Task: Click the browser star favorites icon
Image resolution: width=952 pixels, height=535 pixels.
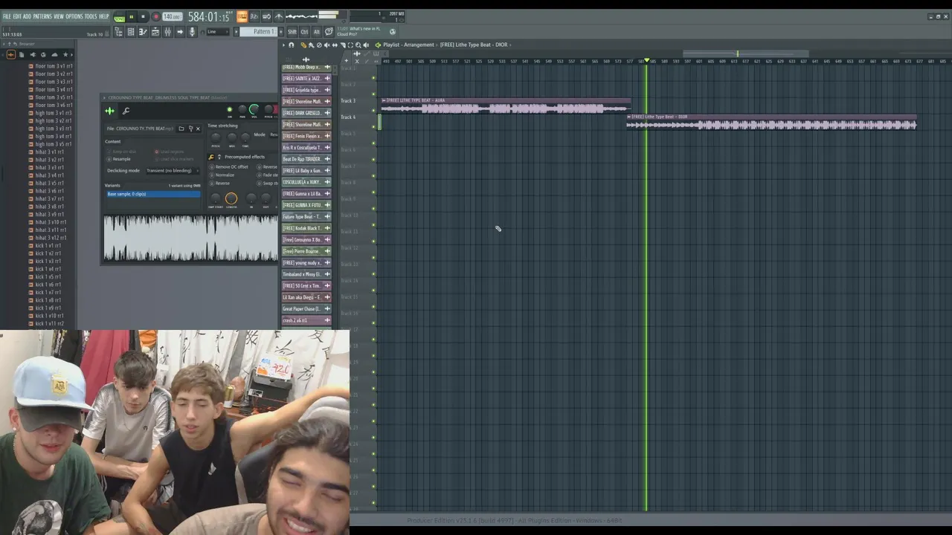Action: [x=65, y=54]
